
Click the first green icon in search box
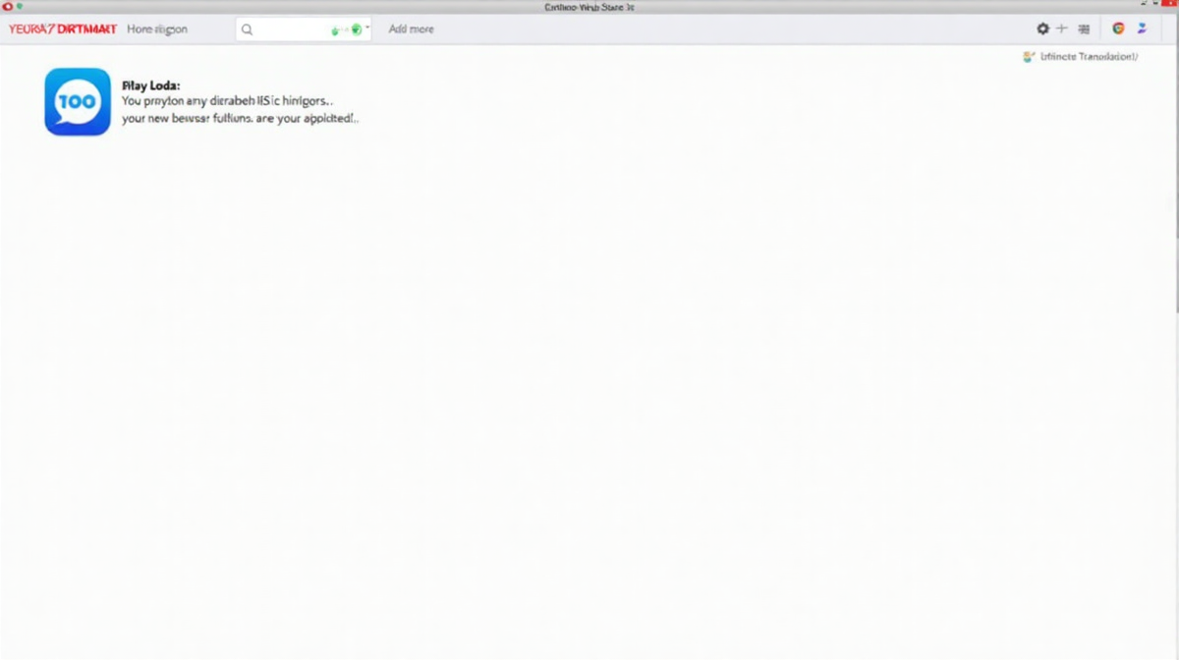335,30
